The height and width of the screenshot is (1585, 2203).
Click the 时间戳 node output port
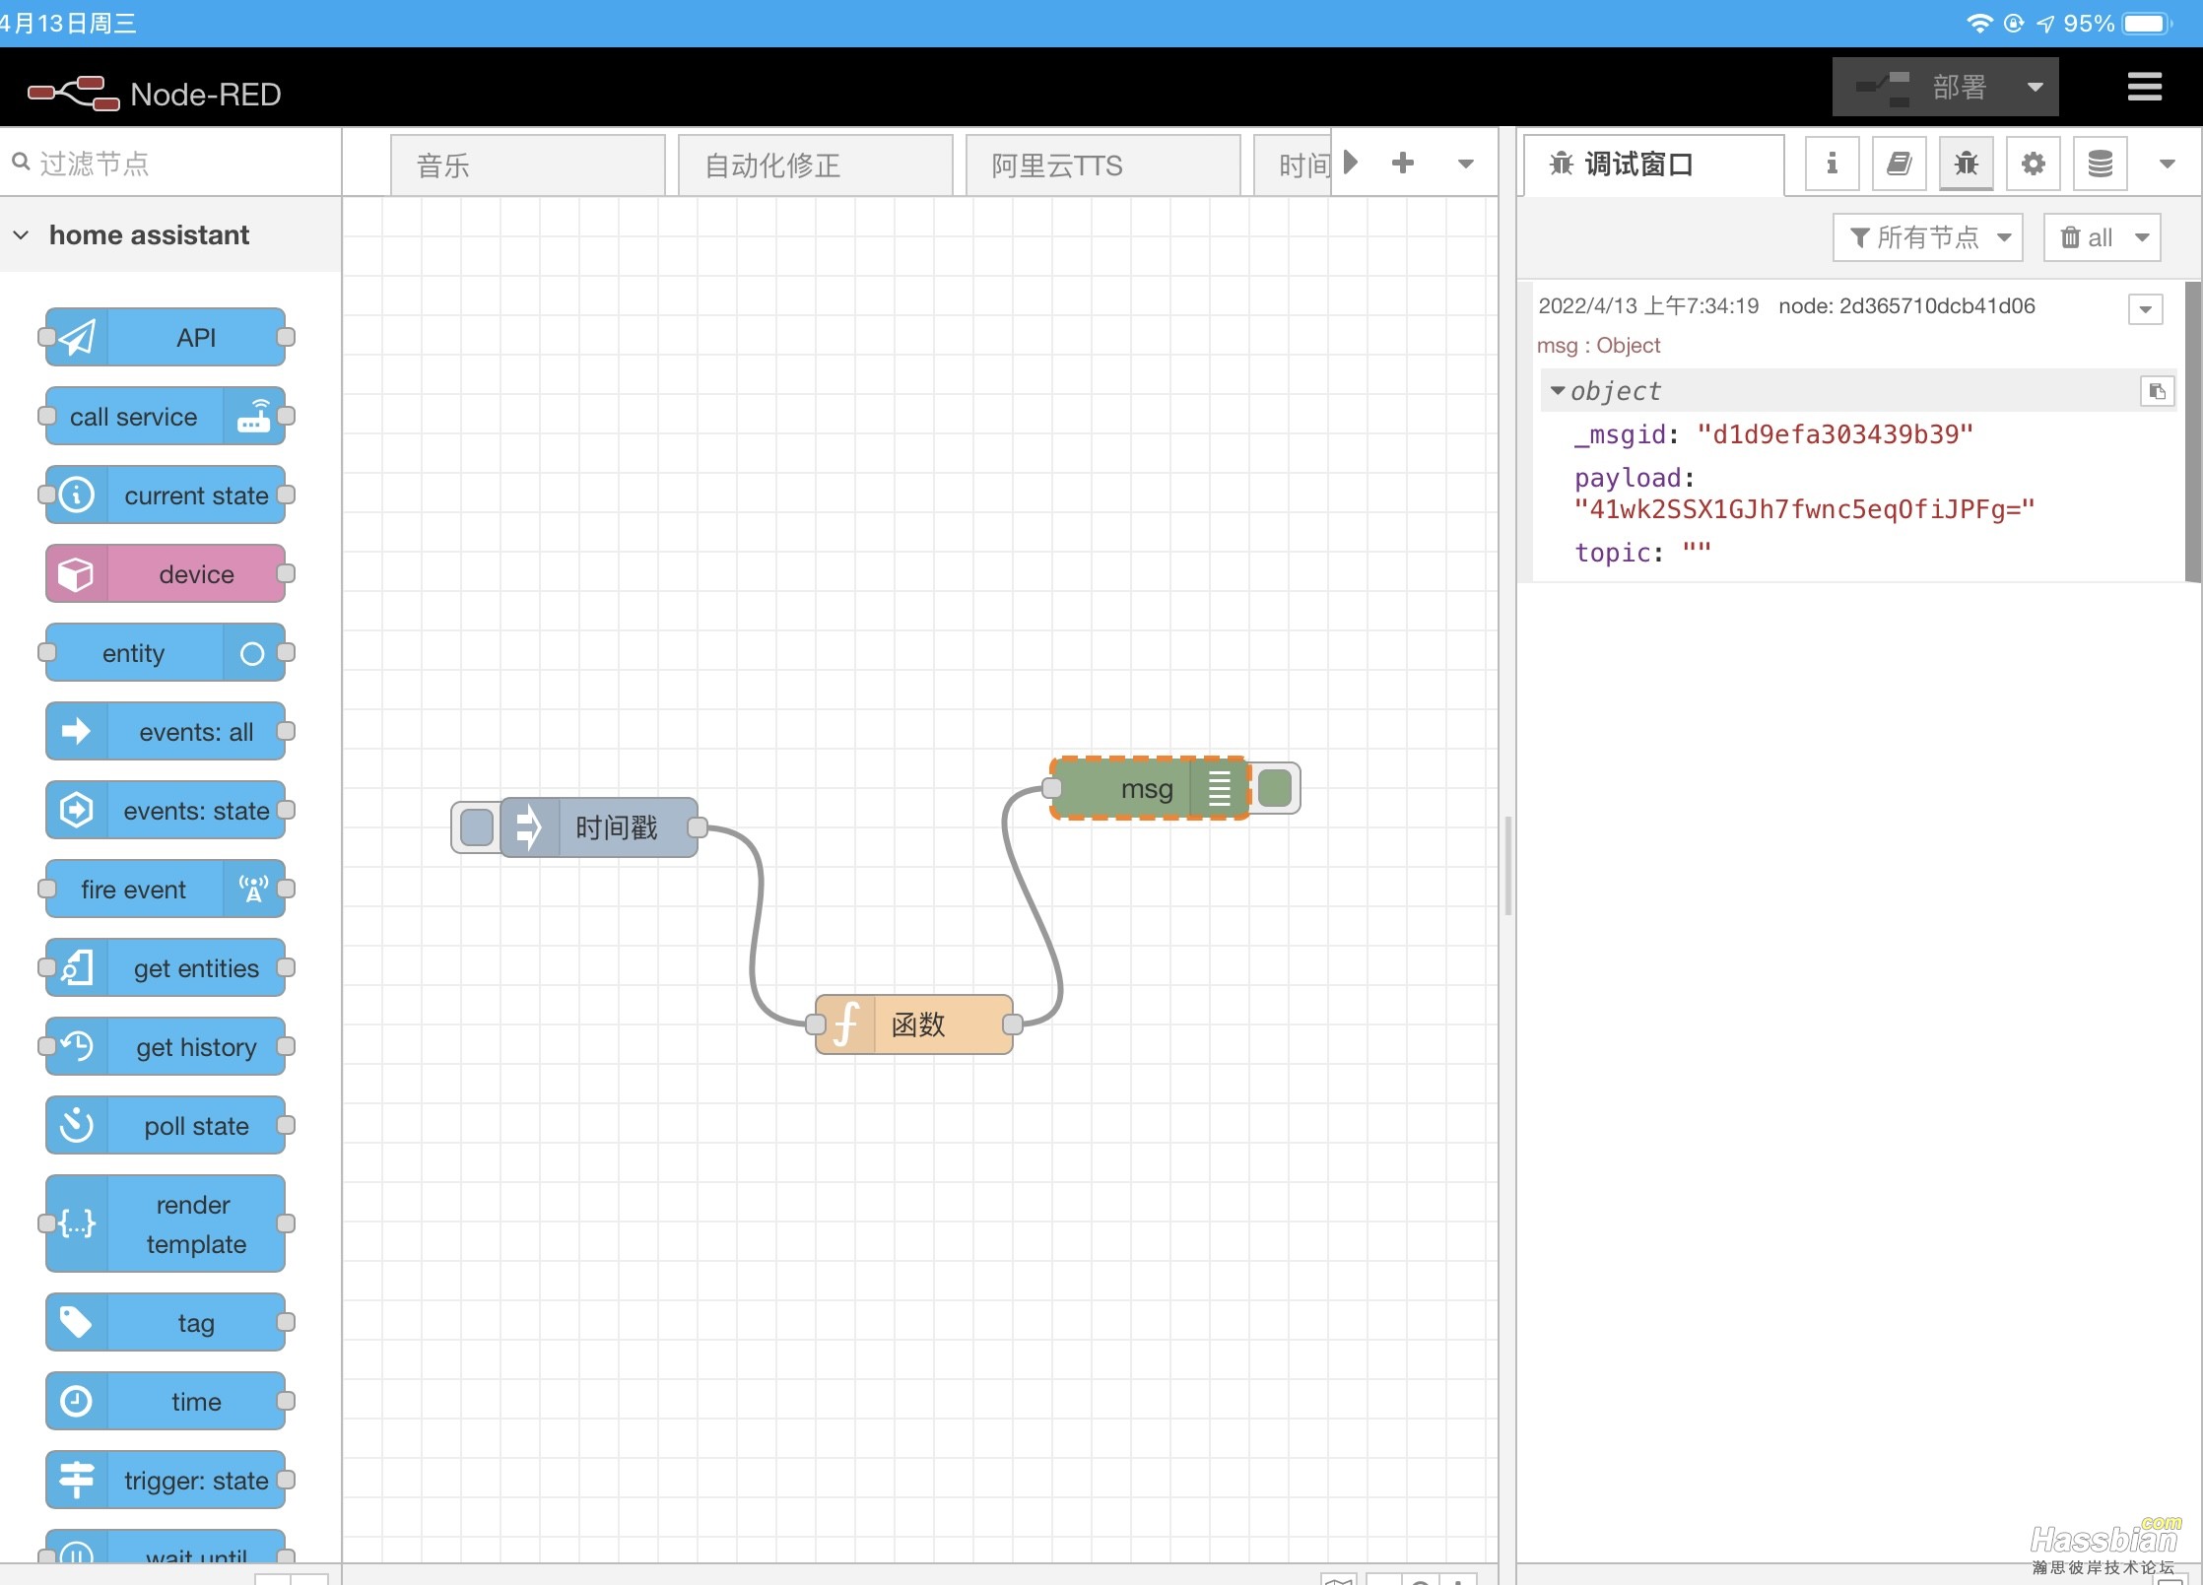[x=698, y=827]
